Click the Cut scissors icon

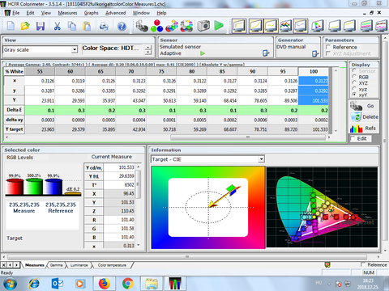[57, 26]
